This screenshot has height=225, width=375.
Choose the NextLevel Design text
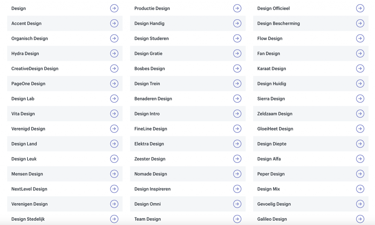click(x=29, y=189)
